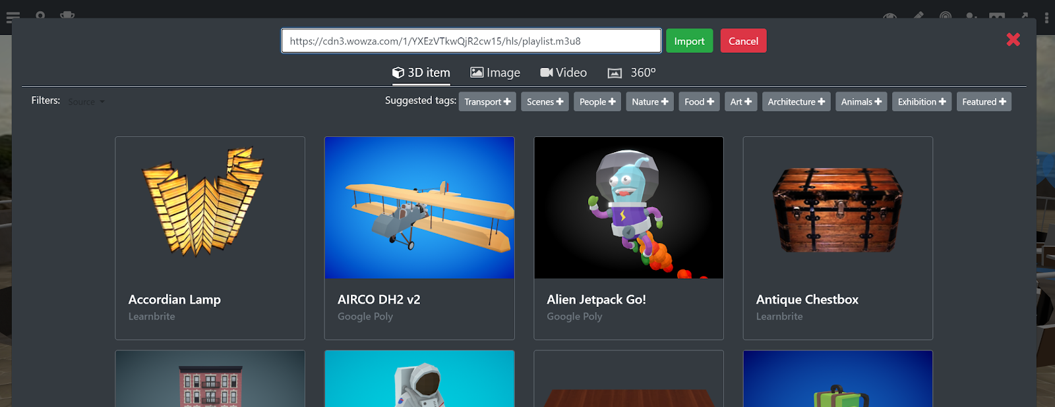Click the green Import button

[x=689, y=41]
